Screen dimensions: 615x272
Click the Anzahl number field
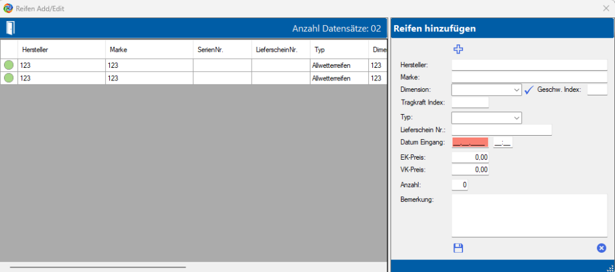[459, 185]
